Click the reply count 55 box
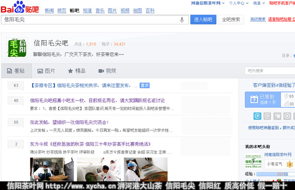 [x=16, y=122]
